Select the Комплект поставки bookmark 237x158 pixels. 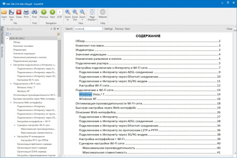coord(23,46)
